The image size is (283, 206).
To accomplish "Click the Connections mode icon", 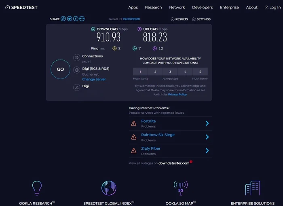I will coord(77,58).
